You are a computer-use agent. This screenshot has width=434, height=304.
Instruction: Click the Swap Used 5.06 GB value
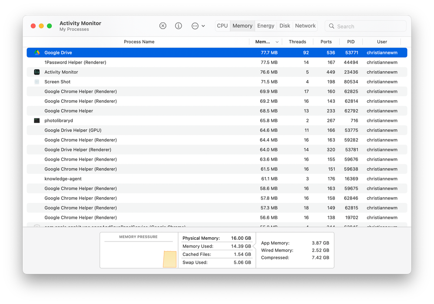242,262
